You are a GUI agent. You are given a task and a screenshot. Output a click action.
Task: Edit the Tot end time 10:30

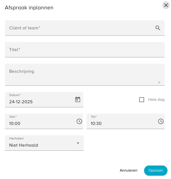coord(121,124)
